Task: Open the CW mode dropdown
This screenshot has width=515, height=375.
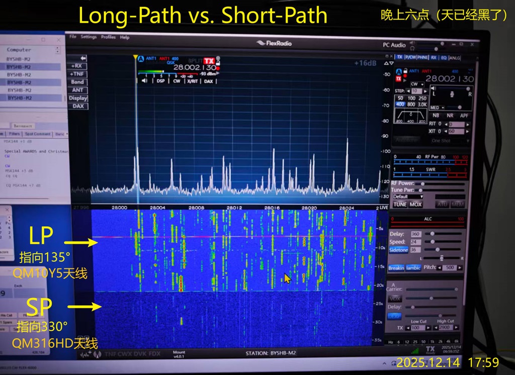Action: tap(417, 84)
